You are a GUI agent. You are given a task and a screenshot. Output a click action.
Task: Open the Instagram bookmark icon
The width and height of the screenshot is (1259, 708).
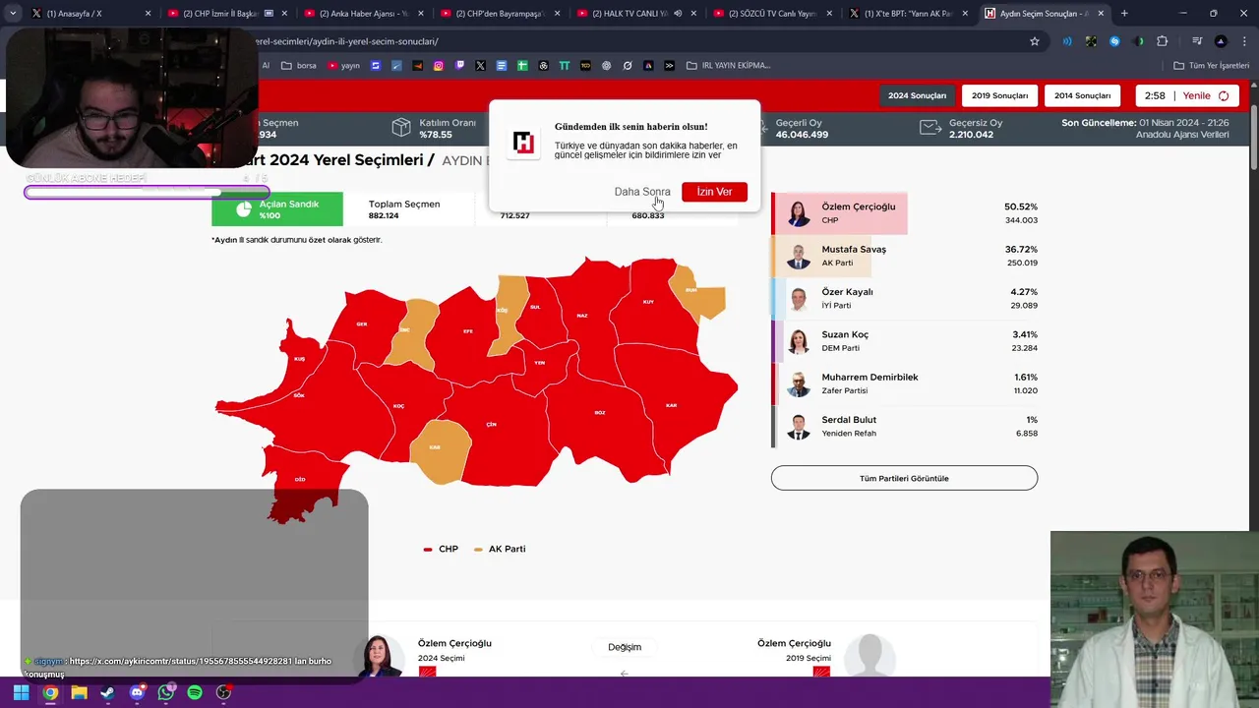click(x=439, y=66)
